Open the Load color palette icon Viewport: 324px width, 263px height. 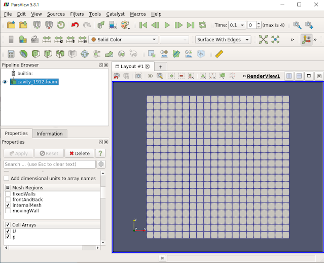tap(125, 25)
